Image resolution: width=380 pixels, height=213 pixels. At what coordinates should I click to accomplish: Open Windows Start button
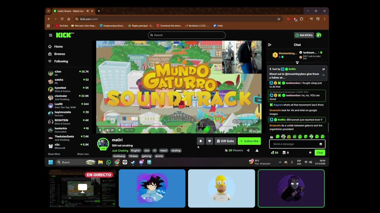point(50,162)
